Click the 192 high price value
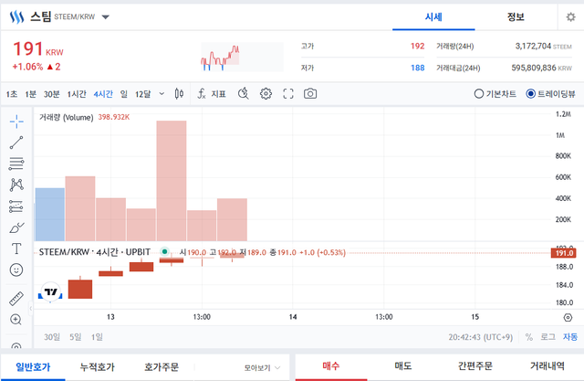The image size is (584, 381). pyautogui.click(x=417, y=46)
